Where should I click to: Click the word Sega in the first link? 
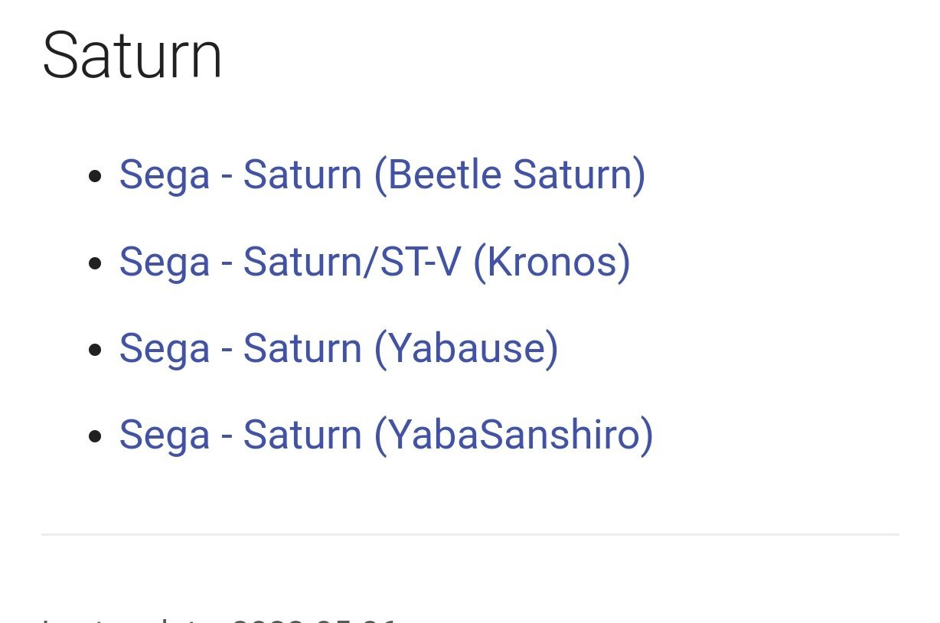coord(165,176)
